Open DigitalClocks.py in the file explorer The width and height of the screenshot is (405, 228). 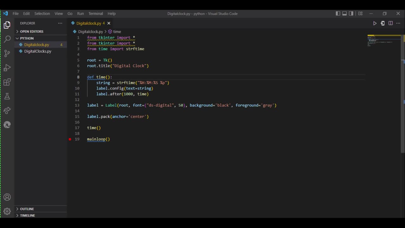point(41,51)
